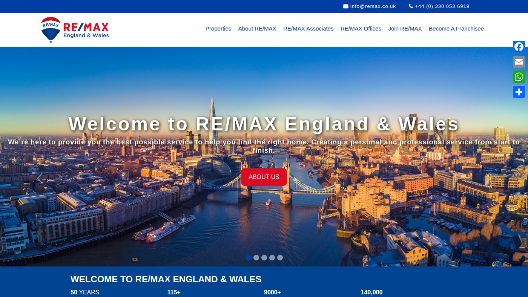Select the fourth carousel indicator dot
This screenshot has height=297, width=528.
(272, 258)
